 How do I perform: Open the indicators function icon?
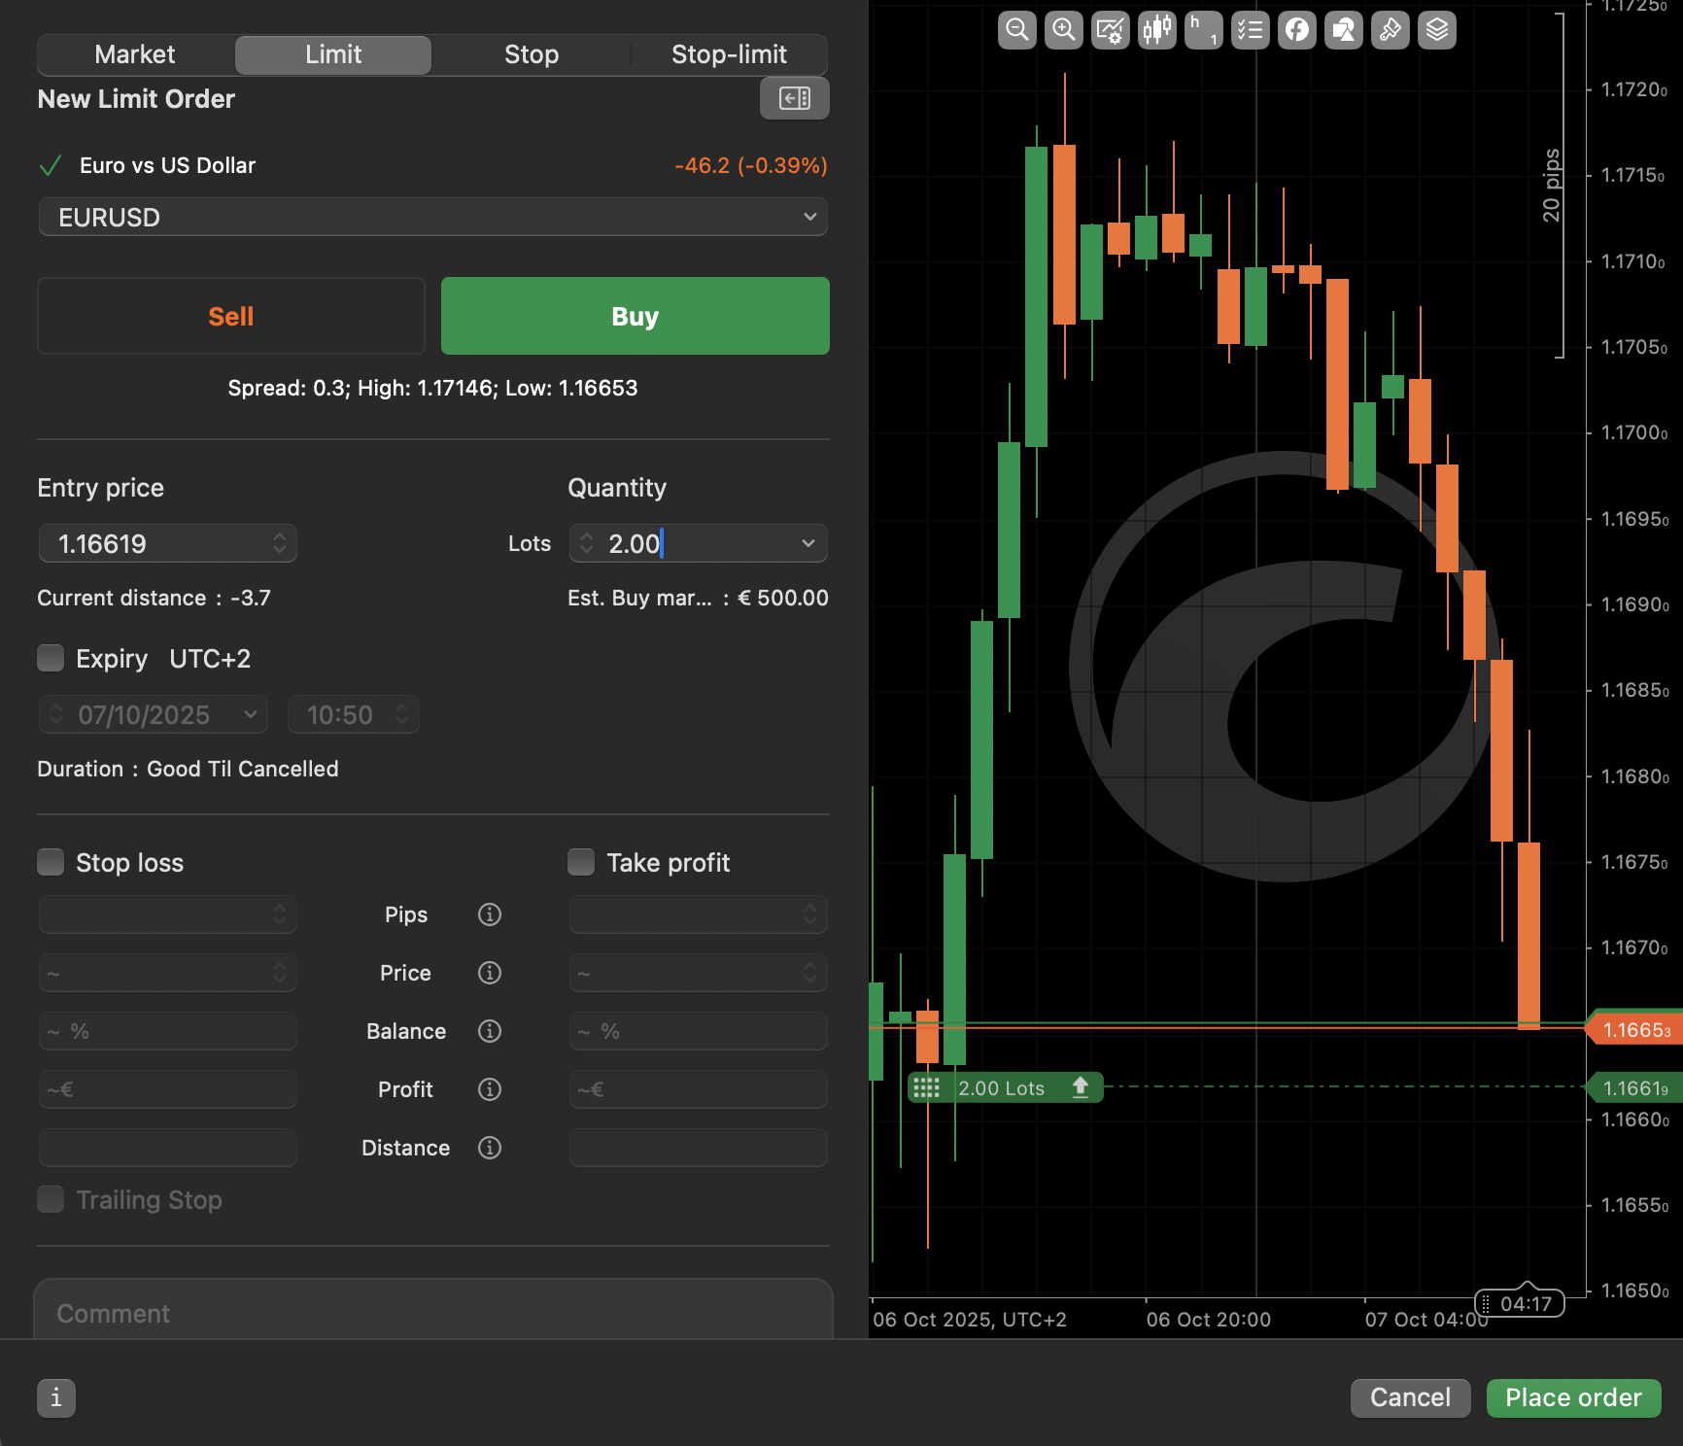[1296, 30]
